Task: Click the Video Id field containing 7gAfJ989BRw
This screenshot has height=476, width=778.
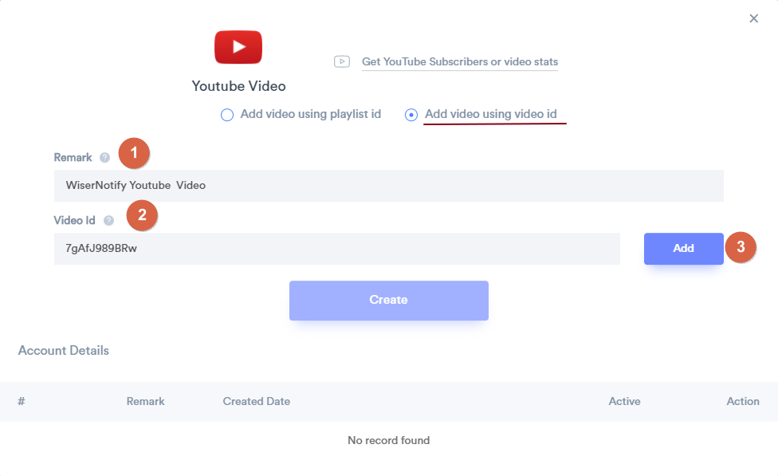Action: point(336,249)
